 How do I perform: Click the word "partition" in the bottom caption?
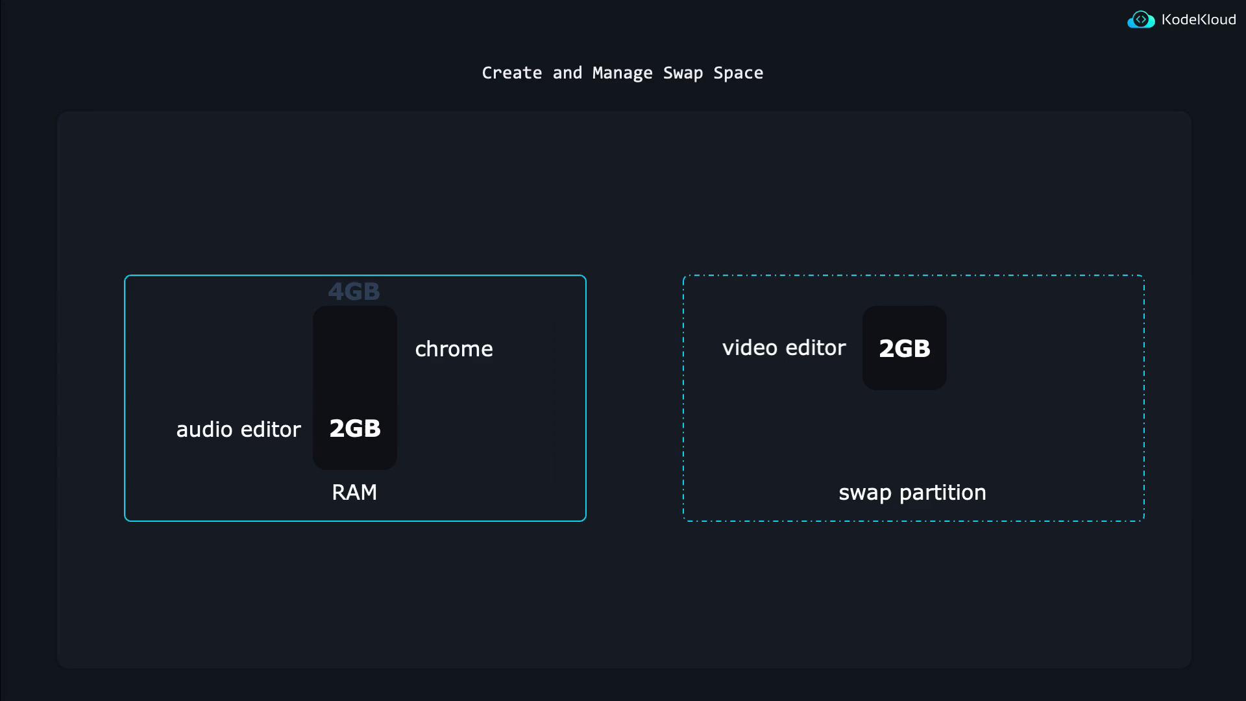(x=942, y=493)
